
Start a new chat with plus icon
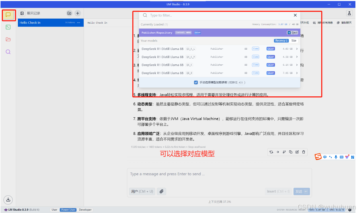pos(78,13)
